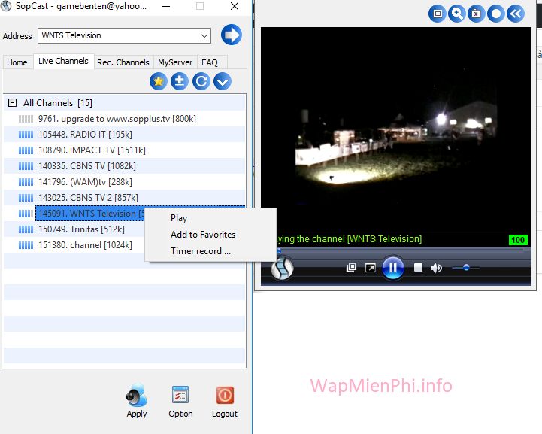Select 145091. WNTS Television channel row
Screen dimensions: 542x434
tap(90, 214)
